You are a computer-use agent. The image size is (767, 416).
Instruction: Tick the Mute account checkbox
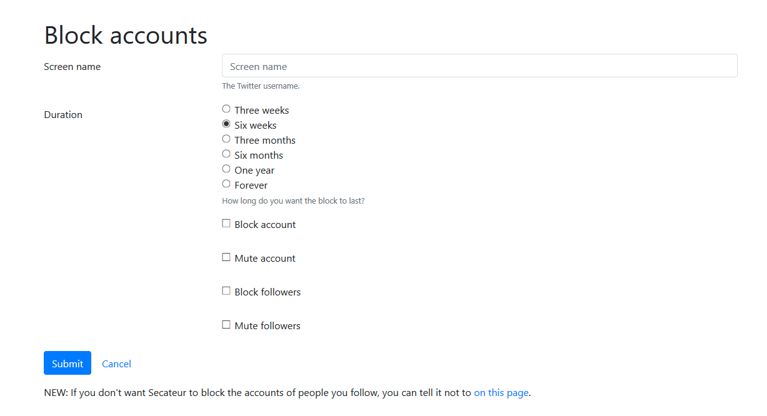226,257
